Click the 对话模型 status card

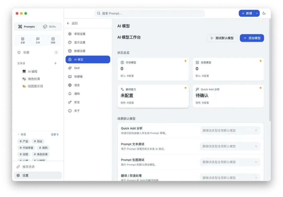coord(153,69)
